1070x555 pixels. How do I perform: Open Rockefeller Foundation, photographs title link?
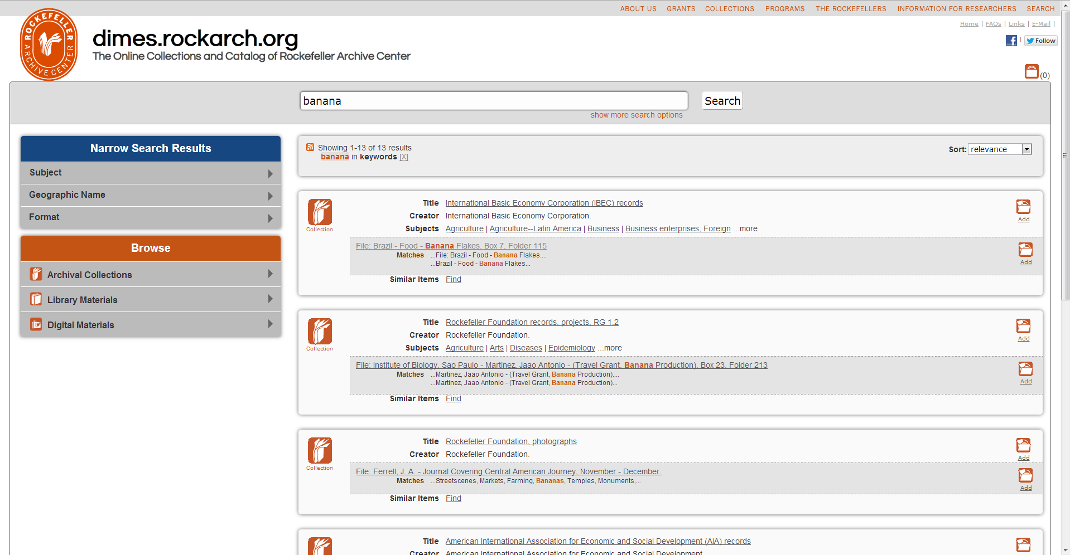coord(511,441)
